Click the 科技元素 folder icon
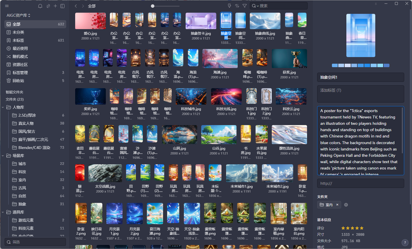412x249 pixels. point(14,228)
